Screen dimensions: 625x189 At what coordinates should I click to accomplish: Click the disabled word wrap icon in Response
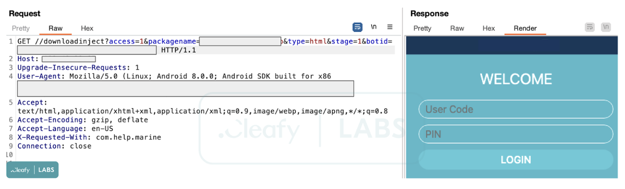[590, 27]
